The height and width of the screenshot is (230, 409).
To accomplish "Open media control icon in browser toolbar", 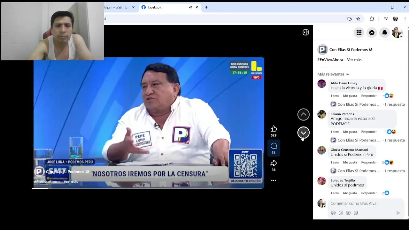I will click(x=386, y=19).
